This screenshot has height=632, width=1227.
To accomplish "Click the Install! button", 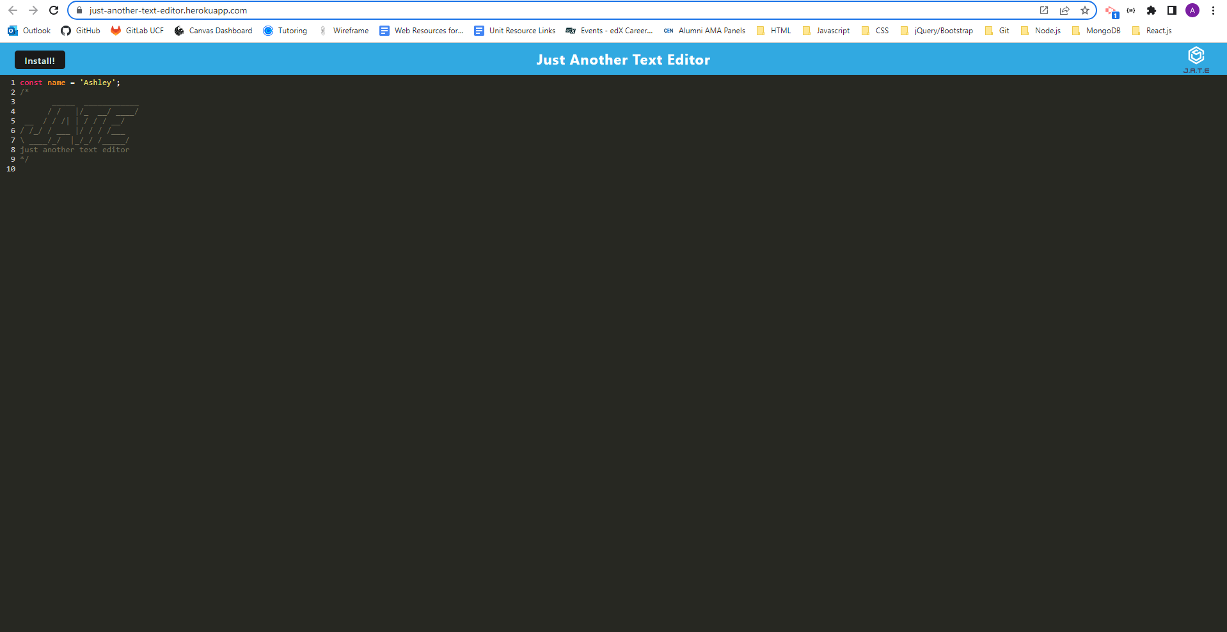I will click(39, 59).
